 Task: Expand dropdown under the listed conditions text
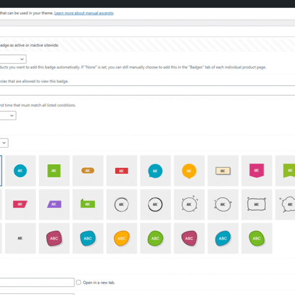point(8,116)
